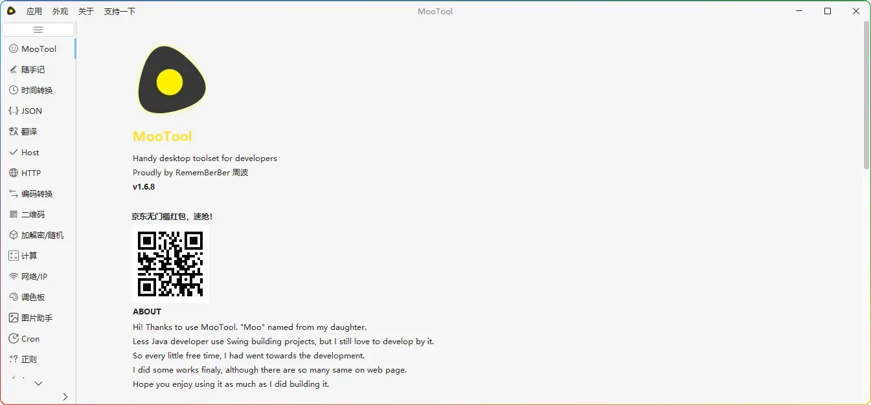Open the 随手记 quick note tool icon

click(14, 69)
